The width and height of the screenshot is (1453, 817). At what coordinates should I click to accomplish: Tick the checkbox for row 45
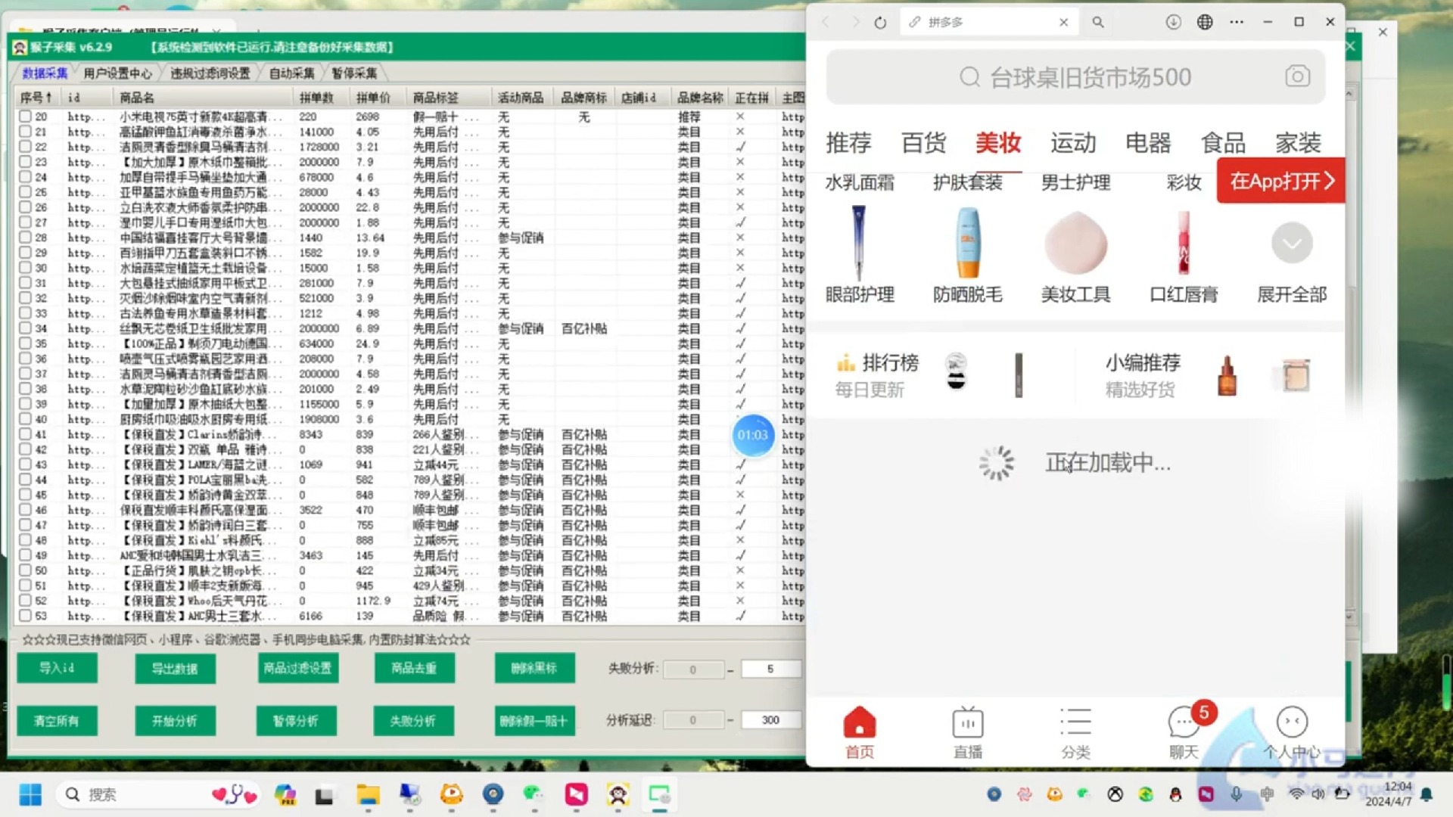[25, 495]
